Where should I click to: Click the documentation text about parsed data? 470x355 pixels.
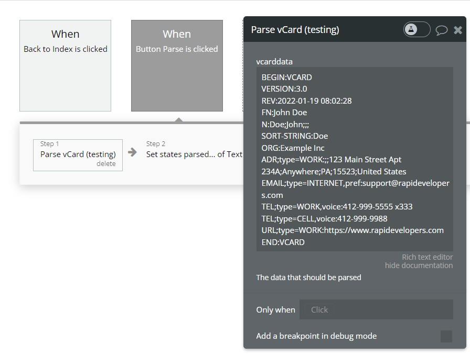(308, 278)
